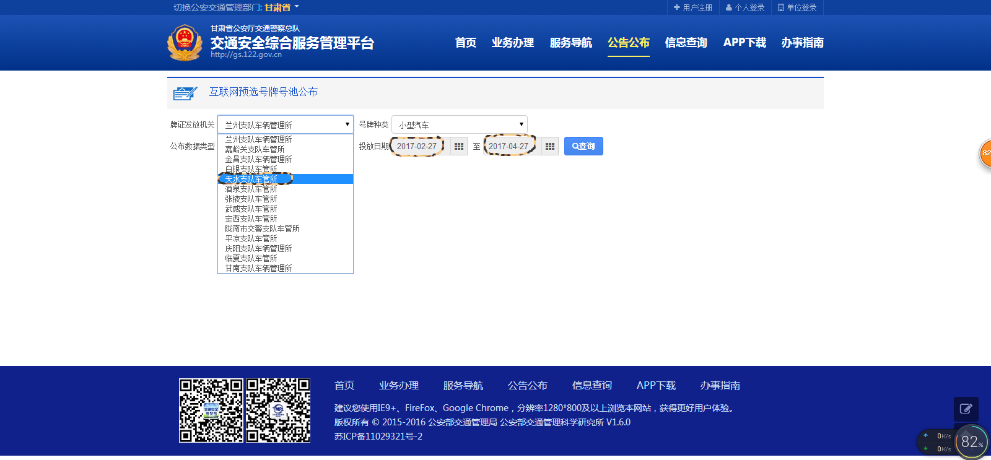The height and width of the screenshot is (460, 991).
Task: Select 张掖支队车管所 option
Action: pos(286,199)
